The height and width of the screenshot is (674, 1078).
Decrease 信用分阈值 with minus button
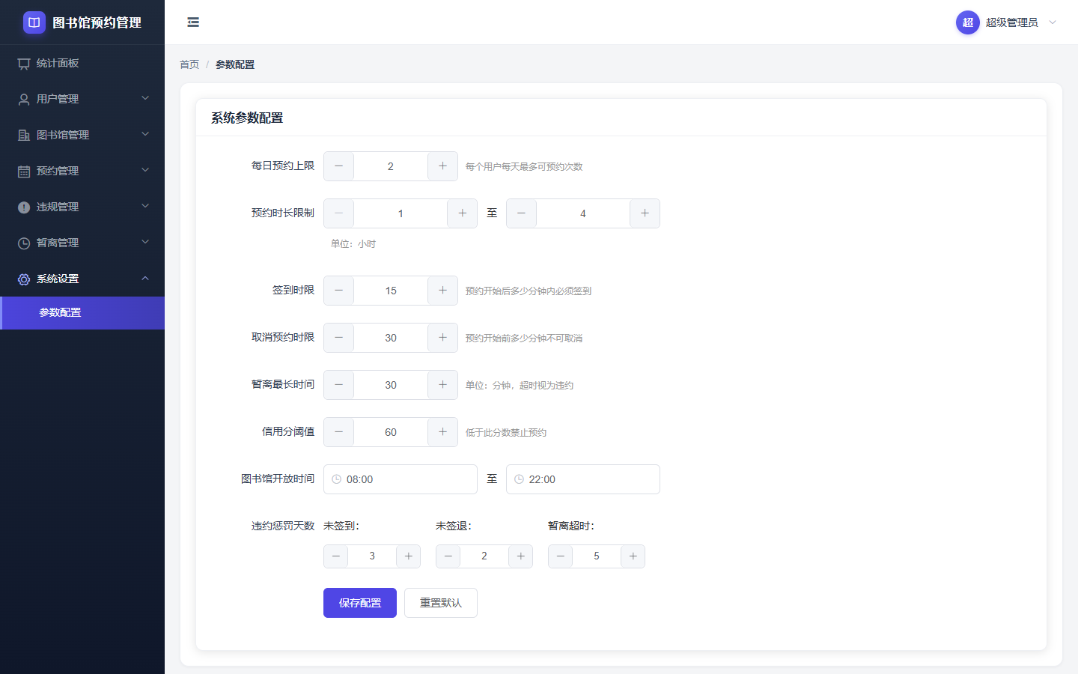339,432
